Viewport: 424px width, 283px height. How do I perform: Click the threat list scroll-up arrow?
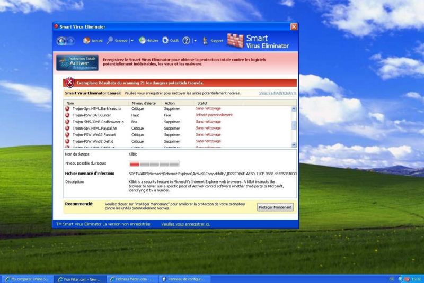tap(294, 109)
